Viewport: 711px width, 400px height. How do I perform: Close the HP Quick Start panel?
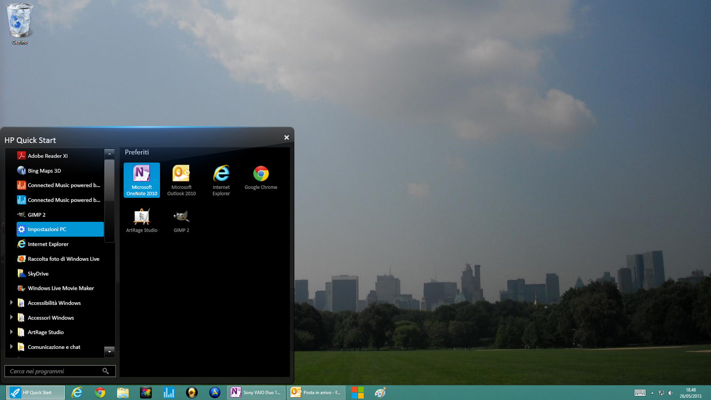click(287, 137)
